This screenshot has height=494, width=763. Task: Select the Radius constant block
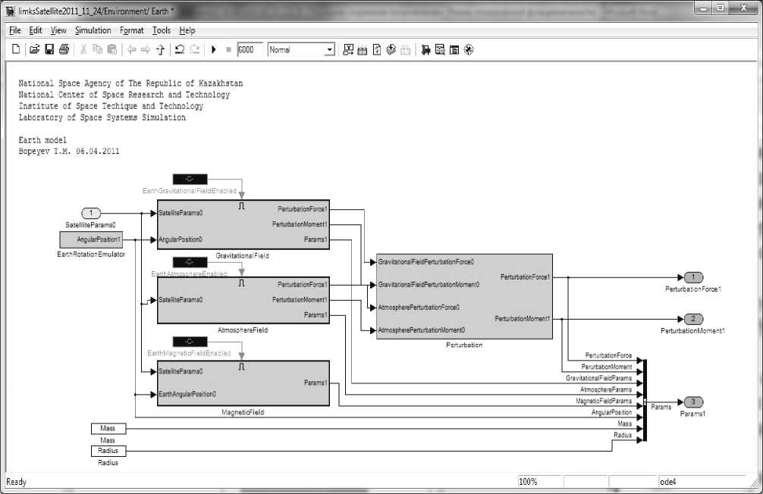(108, 451)
